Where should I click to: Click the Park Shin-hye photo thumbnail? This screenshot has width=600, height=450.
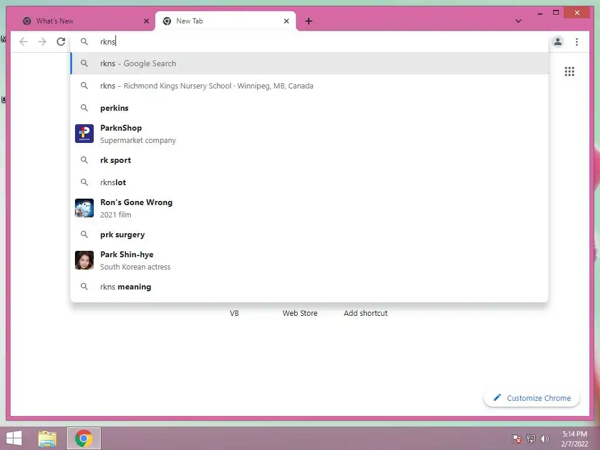(x=84, y=260)
